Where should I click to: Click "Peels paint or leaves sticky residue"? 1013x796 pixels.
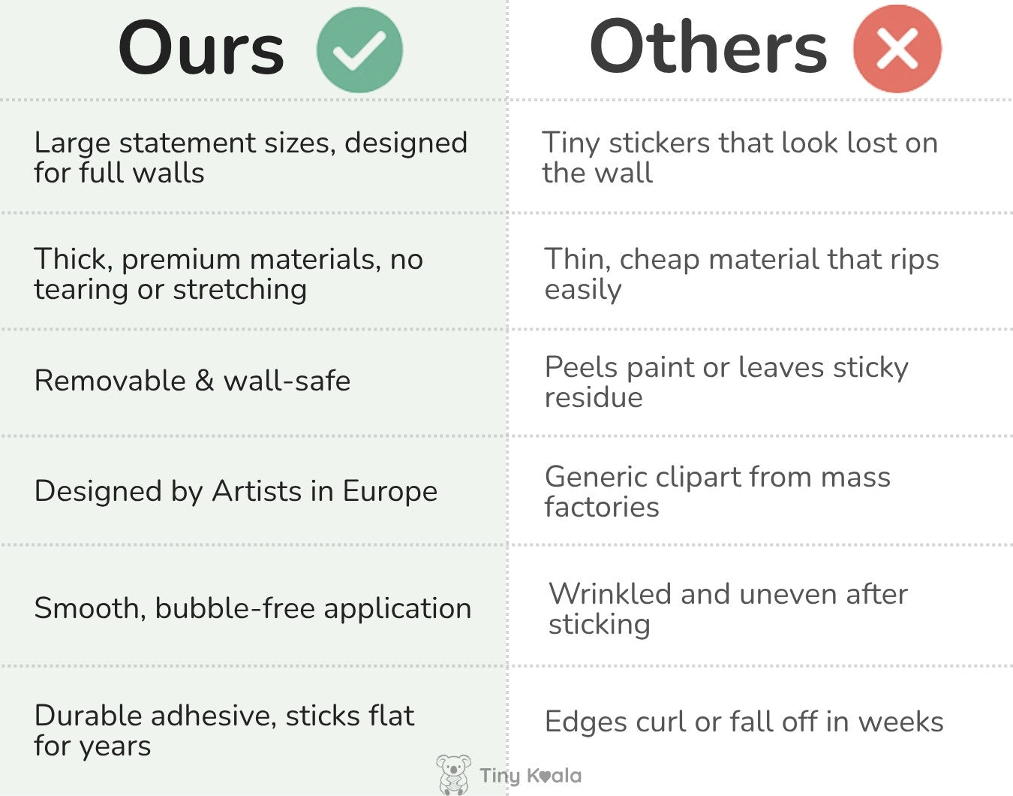click(726, 381)
